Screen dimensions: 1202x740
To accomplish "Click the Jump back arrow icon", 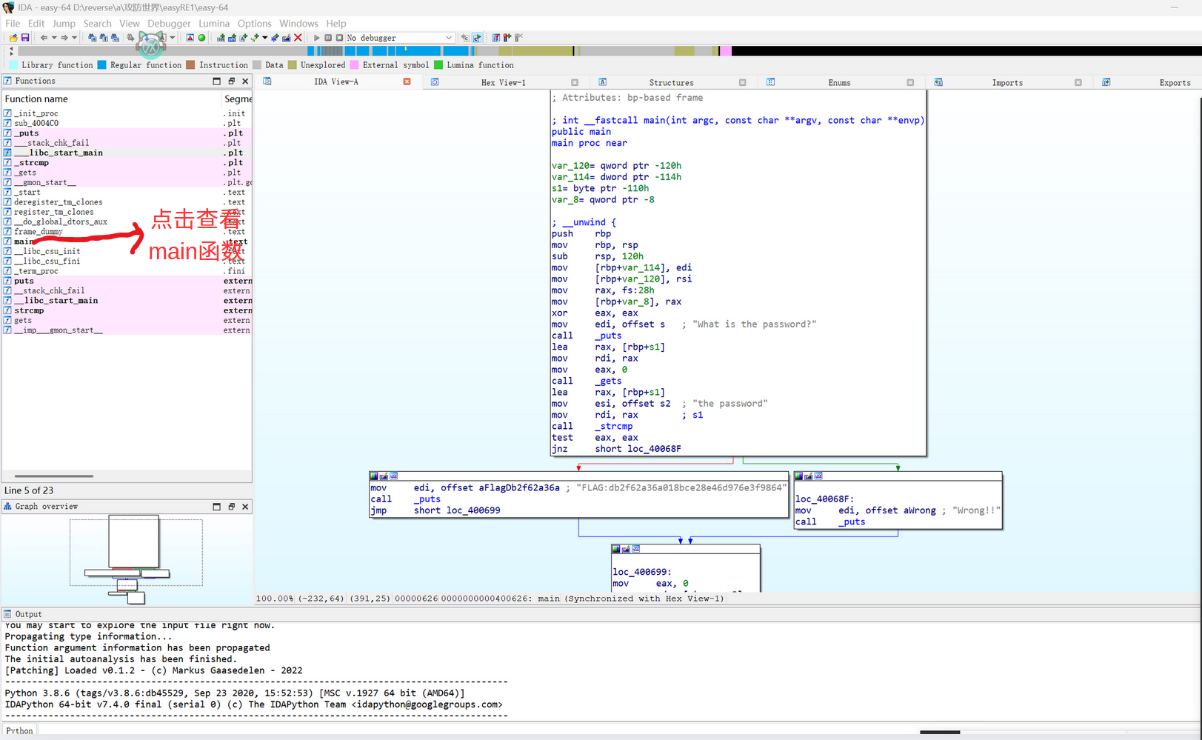I will tap(44, 38).
